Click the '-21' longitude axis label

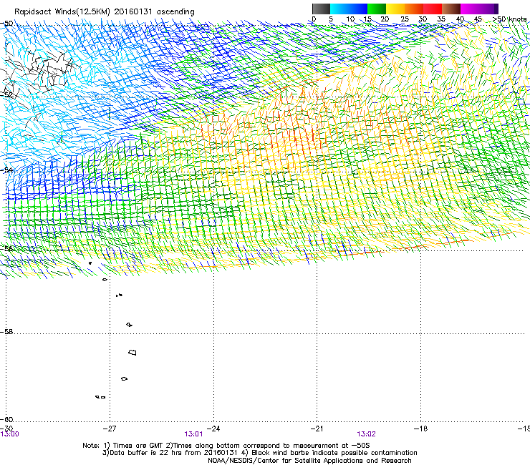[317, 429]
